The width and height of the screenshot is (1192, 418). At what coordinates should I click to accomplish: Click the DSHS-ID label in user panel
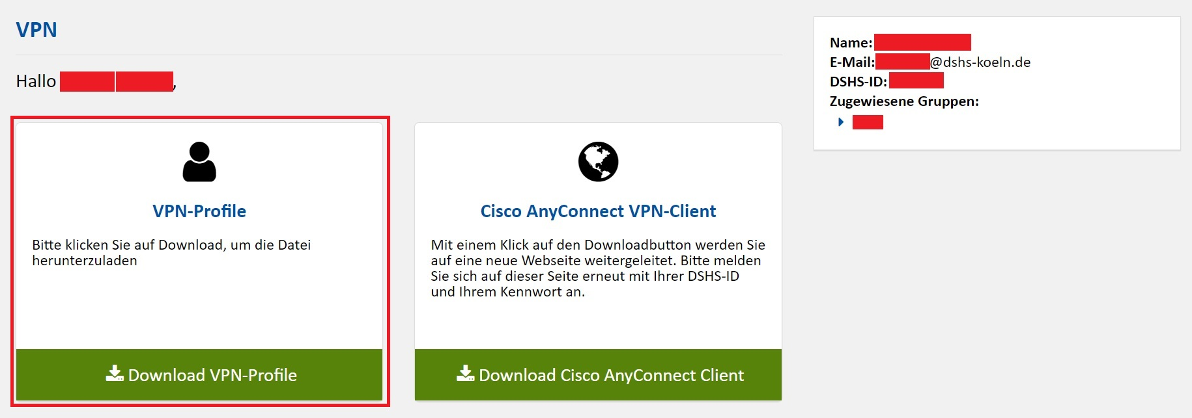click(x=859, y=82)
